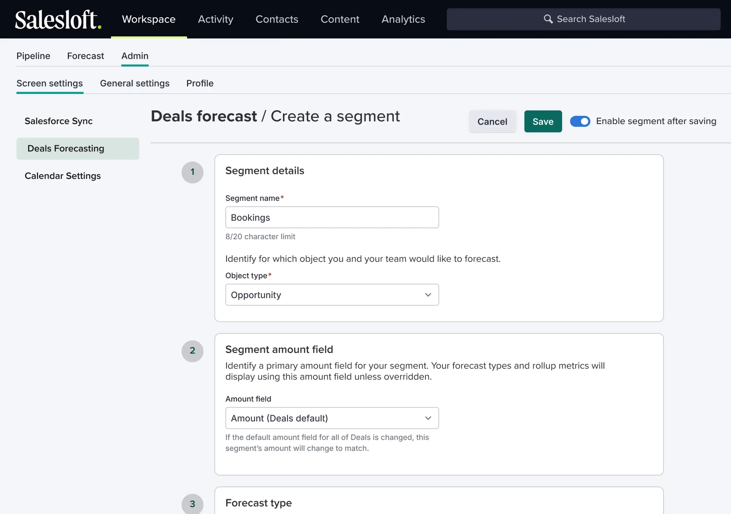Screen dimensions: 731x514
Task: Switch to the Forecast tab
Action: (85, 56)
